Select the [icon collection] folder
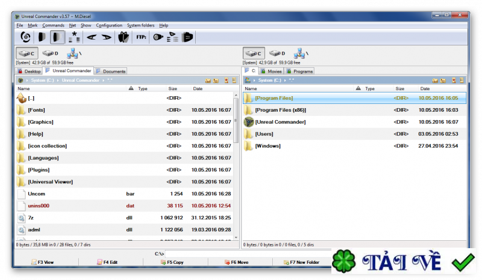Viewport: 482px width, 280px height. [125, 146]
